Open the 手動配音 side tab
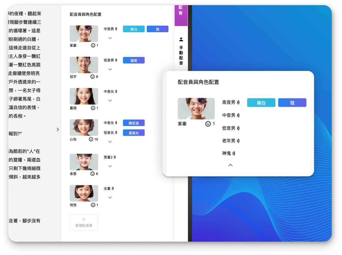The image size is (342, 255). [181, 55]
